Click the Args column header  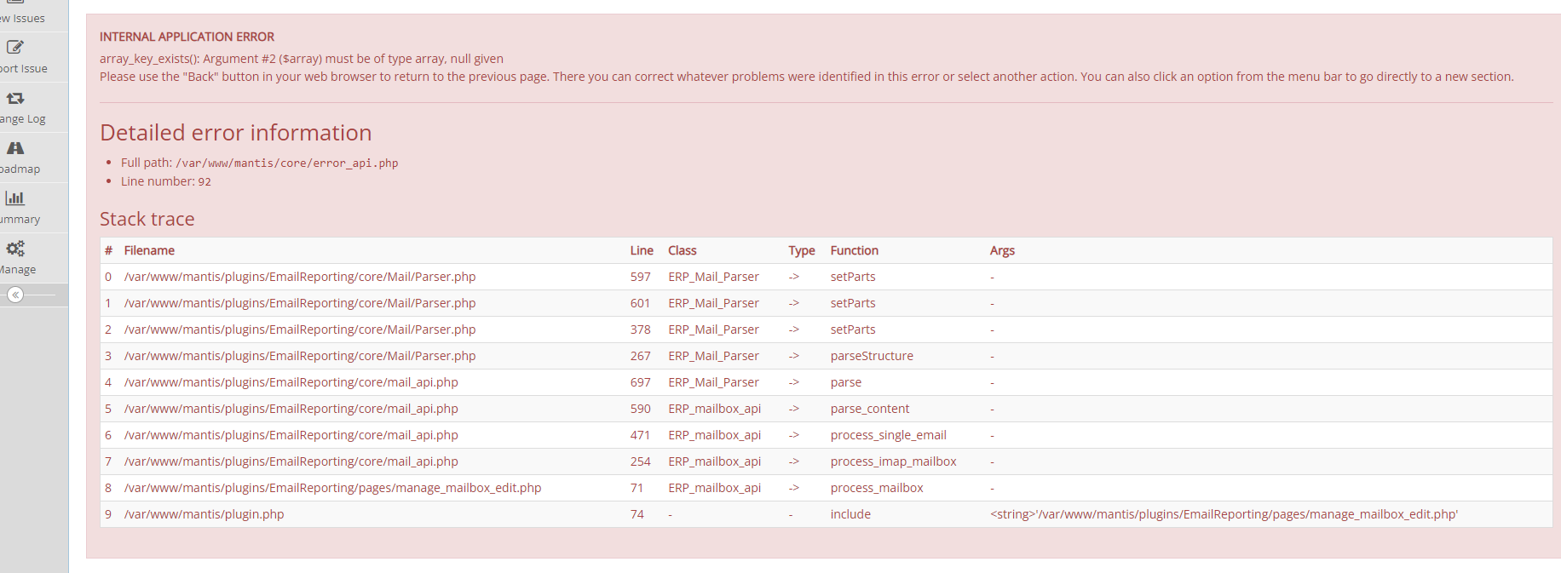1002,250
